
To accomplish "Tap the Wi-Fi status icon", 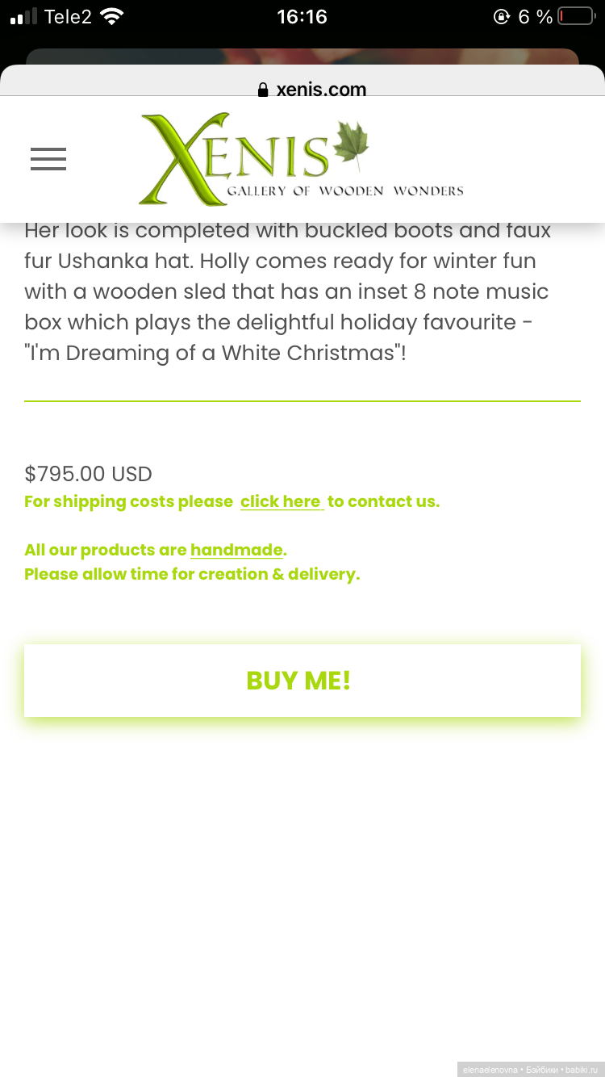I will coord(112,16).
